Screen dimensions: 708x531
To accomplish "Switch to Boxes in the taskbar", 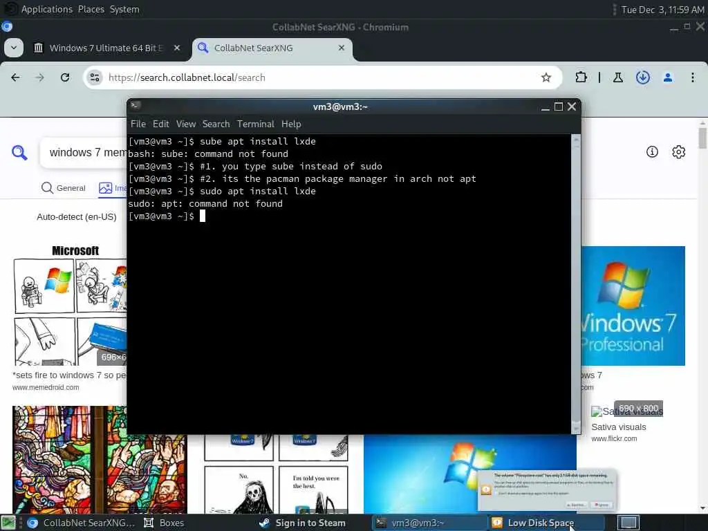I will pos(165,523).
